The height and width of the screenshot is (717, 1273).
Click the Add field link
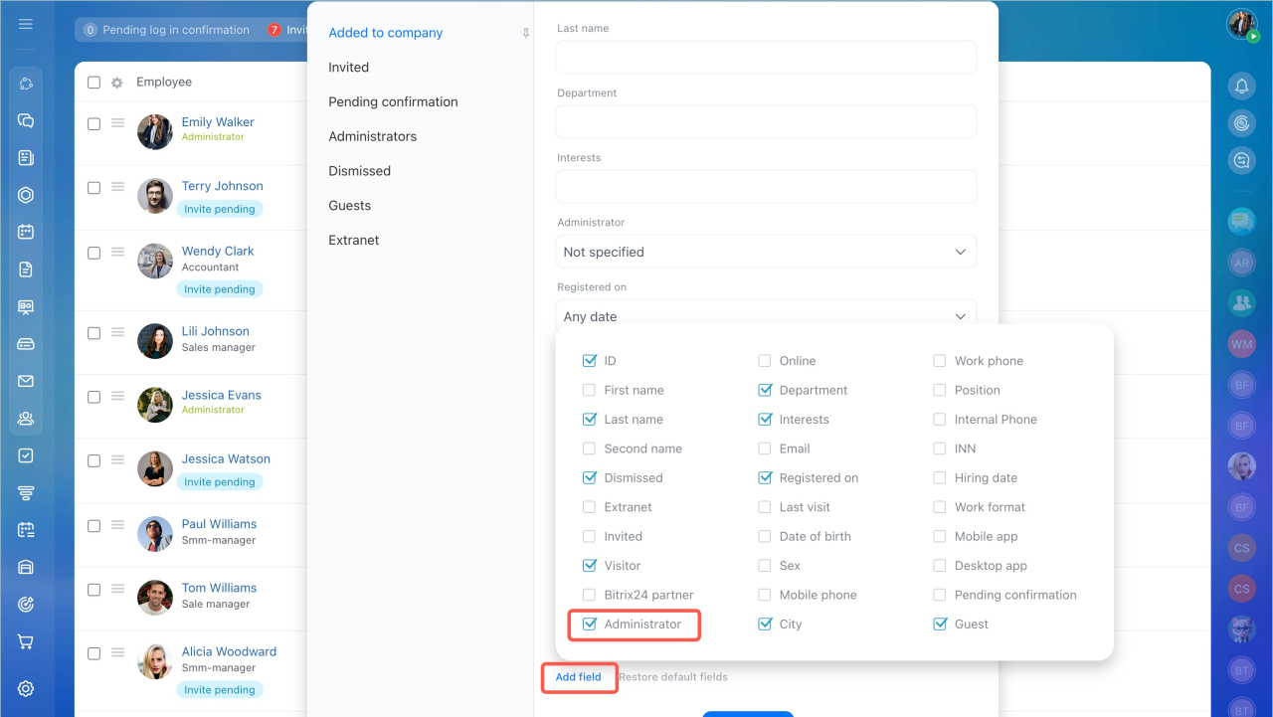578,677
